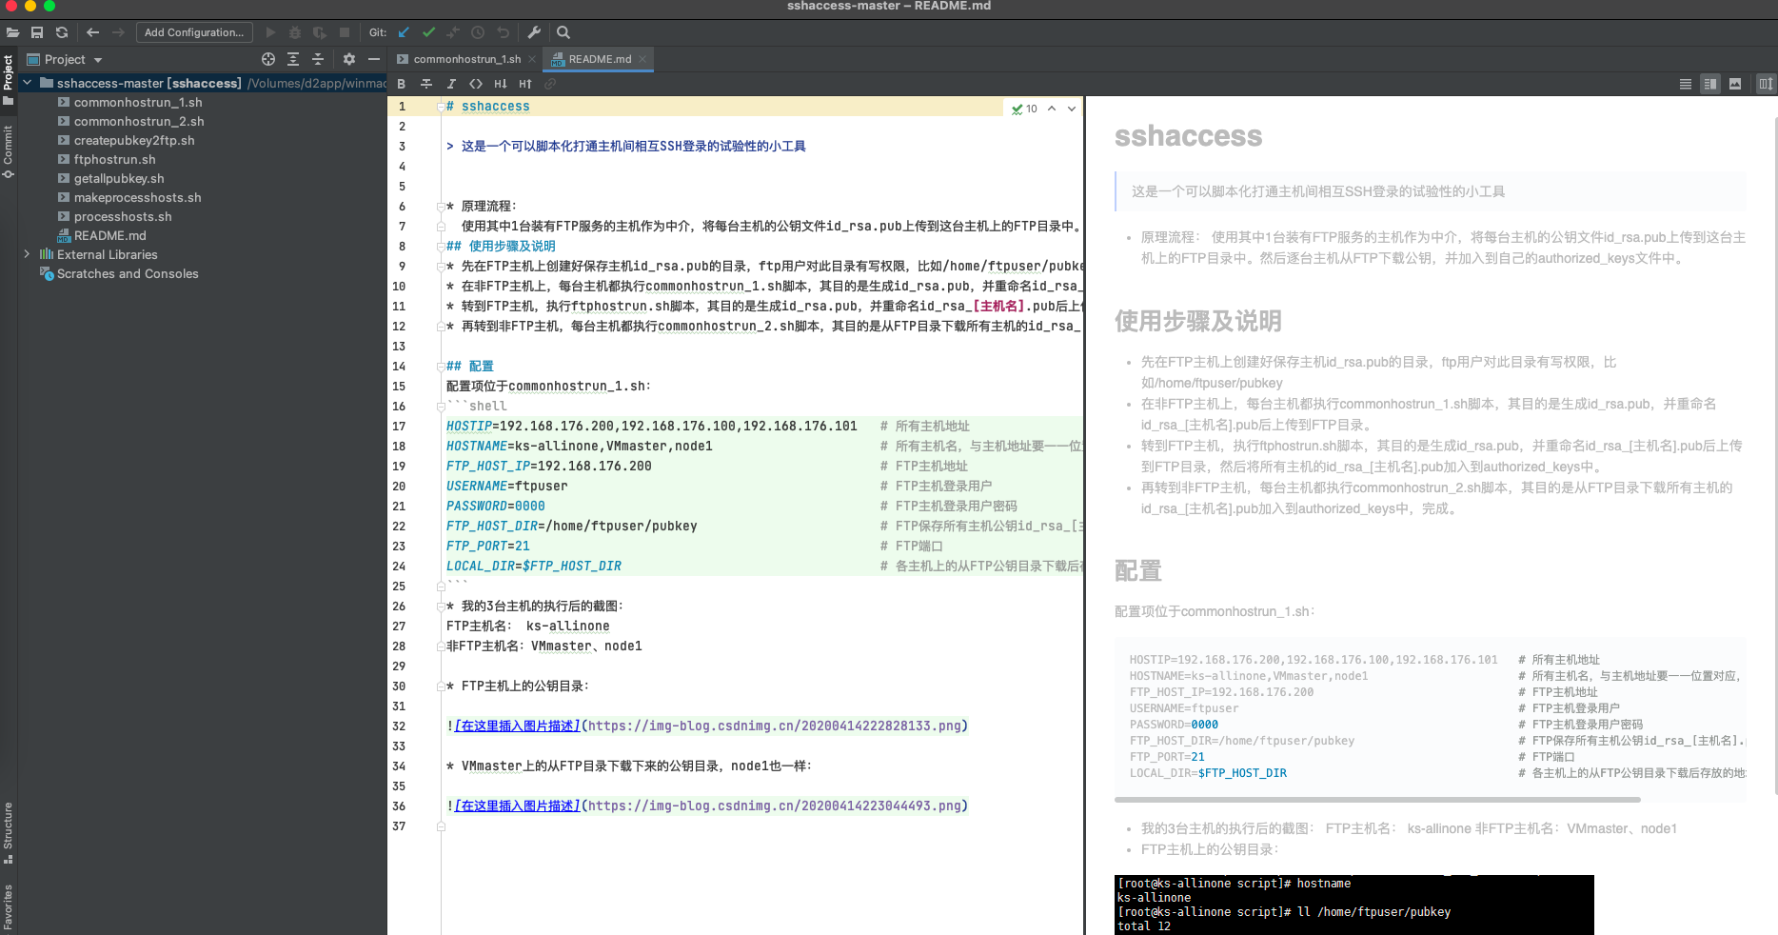
Task: Click the Decrease header level icon
Action: click(501, 84)
